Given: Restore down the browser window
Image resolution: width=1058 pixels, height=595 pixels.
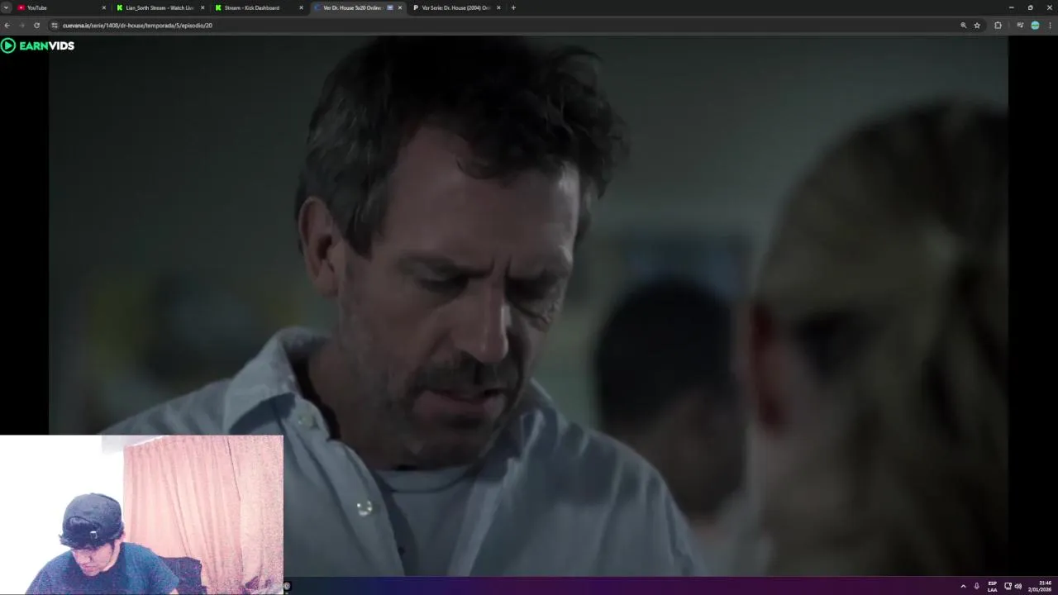Looking at the screenshot, I should (1030, 7).
